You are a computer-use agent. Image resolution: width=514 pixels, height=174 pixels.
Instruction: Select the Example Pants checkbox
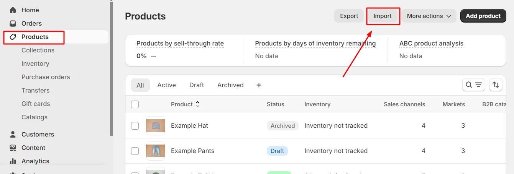pos(135,151)
